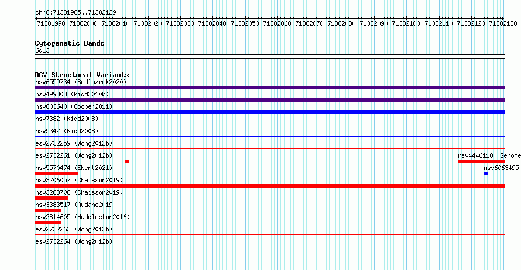
Task: Open the nsv6063495 variant label
Action: [501, 168]
